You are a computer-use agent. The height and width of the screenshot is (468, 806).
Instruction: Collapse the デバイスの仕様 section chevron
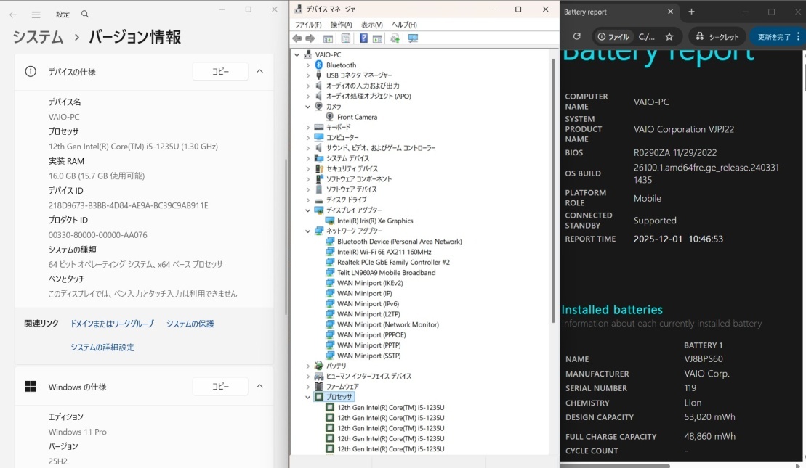click(x=259, y=71)
